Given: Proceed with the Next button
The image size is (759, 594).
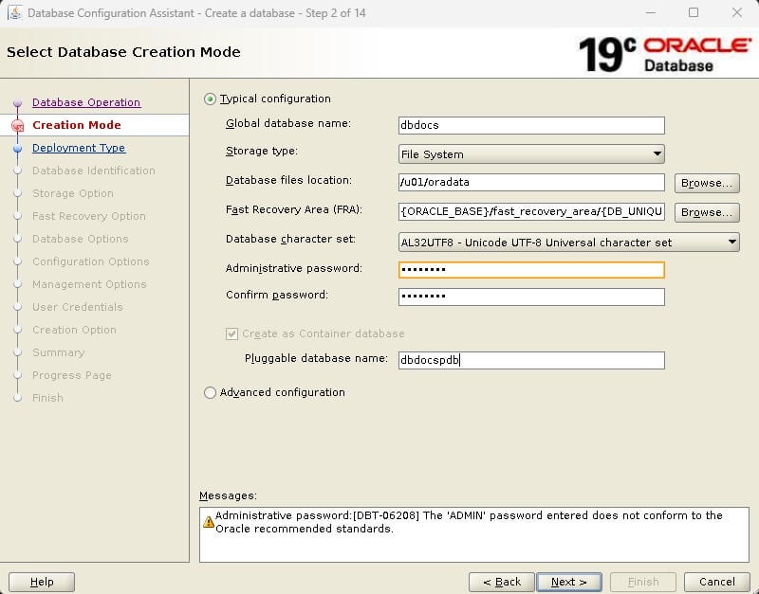Looking at the screenshot, I should 569,582.
